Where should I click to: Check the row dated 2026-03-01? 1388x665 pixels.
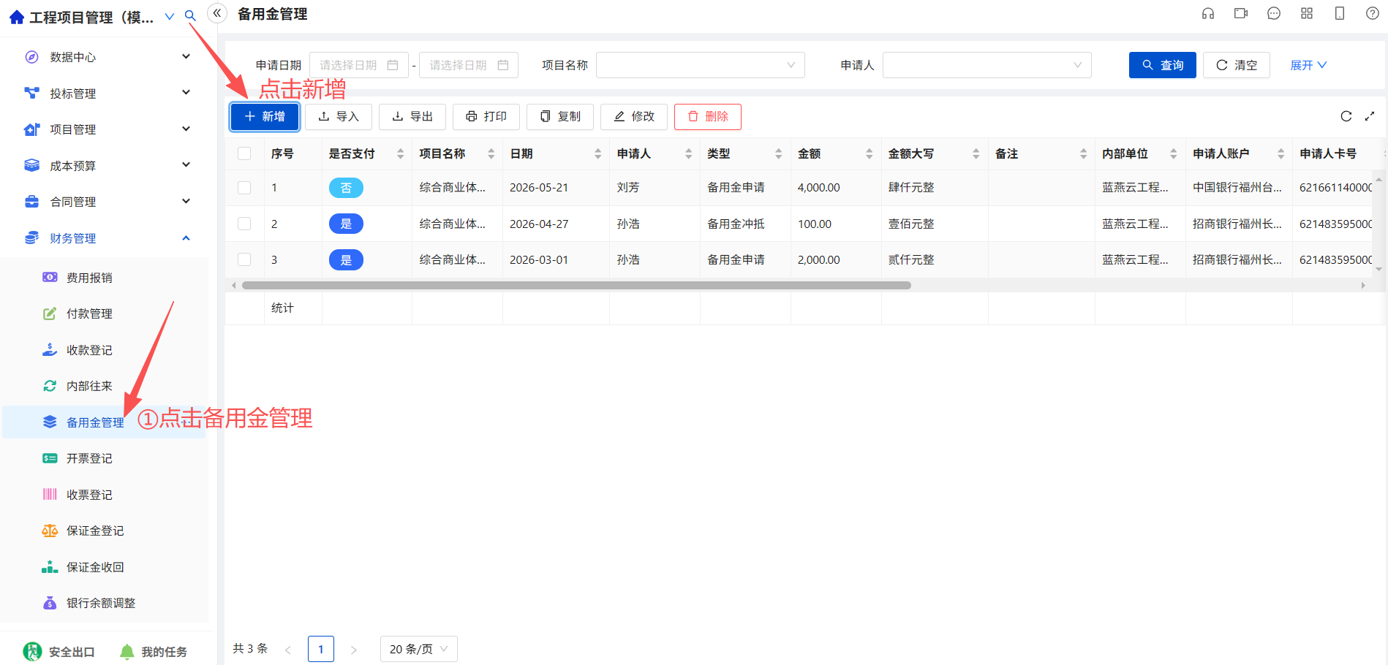244,259
